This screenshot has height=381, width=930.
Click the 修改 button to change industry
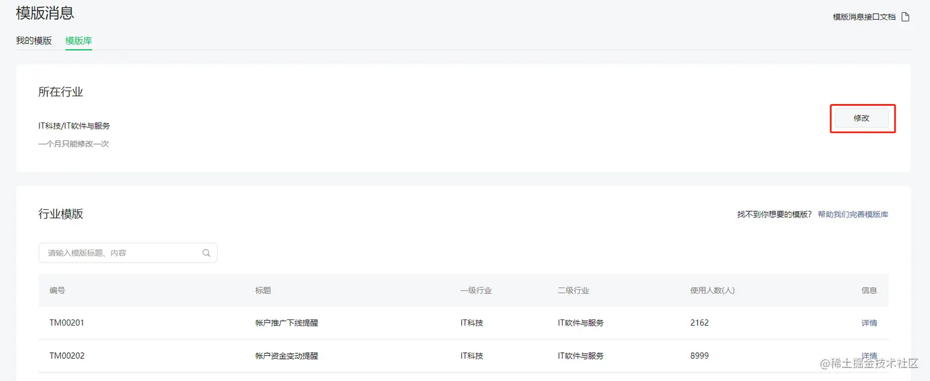pos(862,118)
